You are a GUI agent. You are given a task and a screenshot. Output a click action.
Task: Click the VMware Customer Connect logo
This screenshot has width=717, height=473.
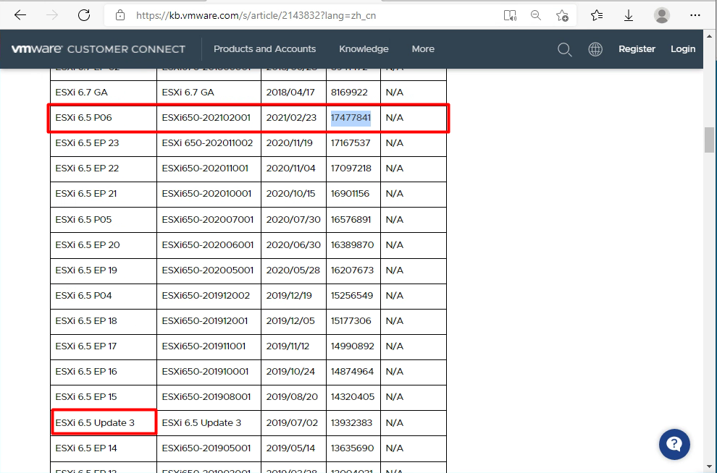click(x=98, y=49)
